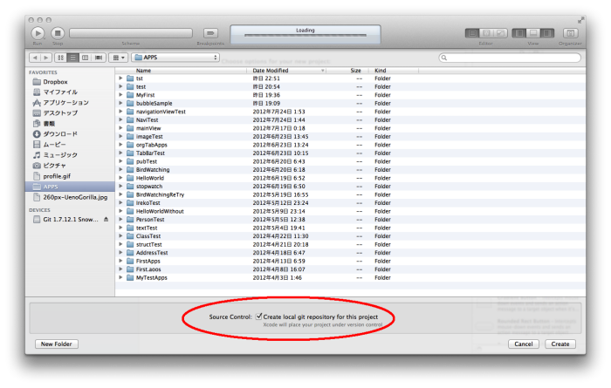This screenshot has height=388, width=611.
Task: Sort by Size column header
Action: pos(346,71)
